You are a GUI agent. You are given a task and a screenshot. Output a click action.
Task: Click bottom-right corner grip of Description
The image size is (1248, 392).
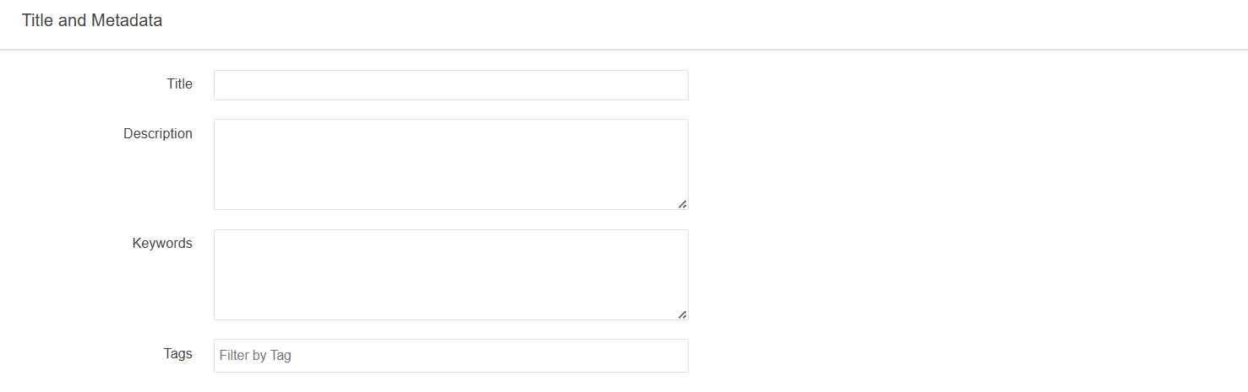683,205
